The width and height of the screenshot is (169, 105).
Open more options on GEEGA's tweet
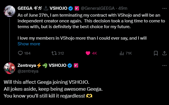(164, 8)
